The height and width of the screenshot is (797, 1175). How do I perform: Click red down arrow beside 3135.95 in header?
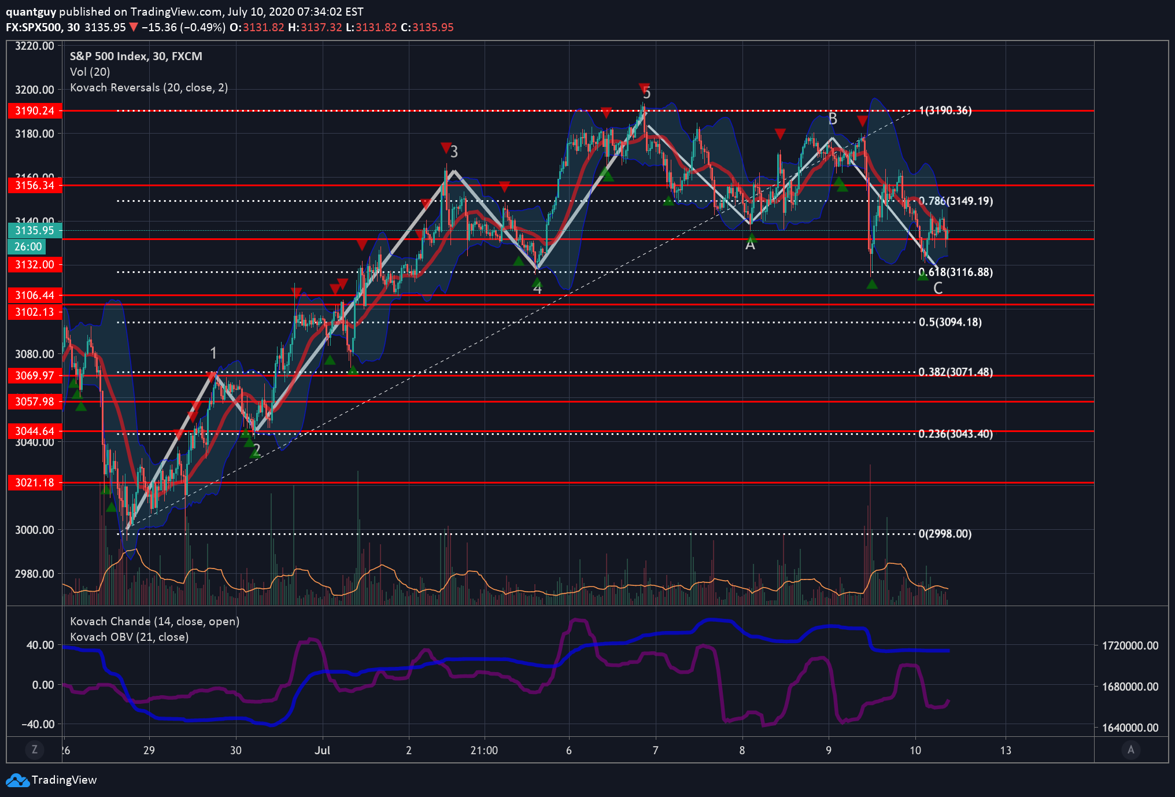pyautogui.click(x=134, y=27)
